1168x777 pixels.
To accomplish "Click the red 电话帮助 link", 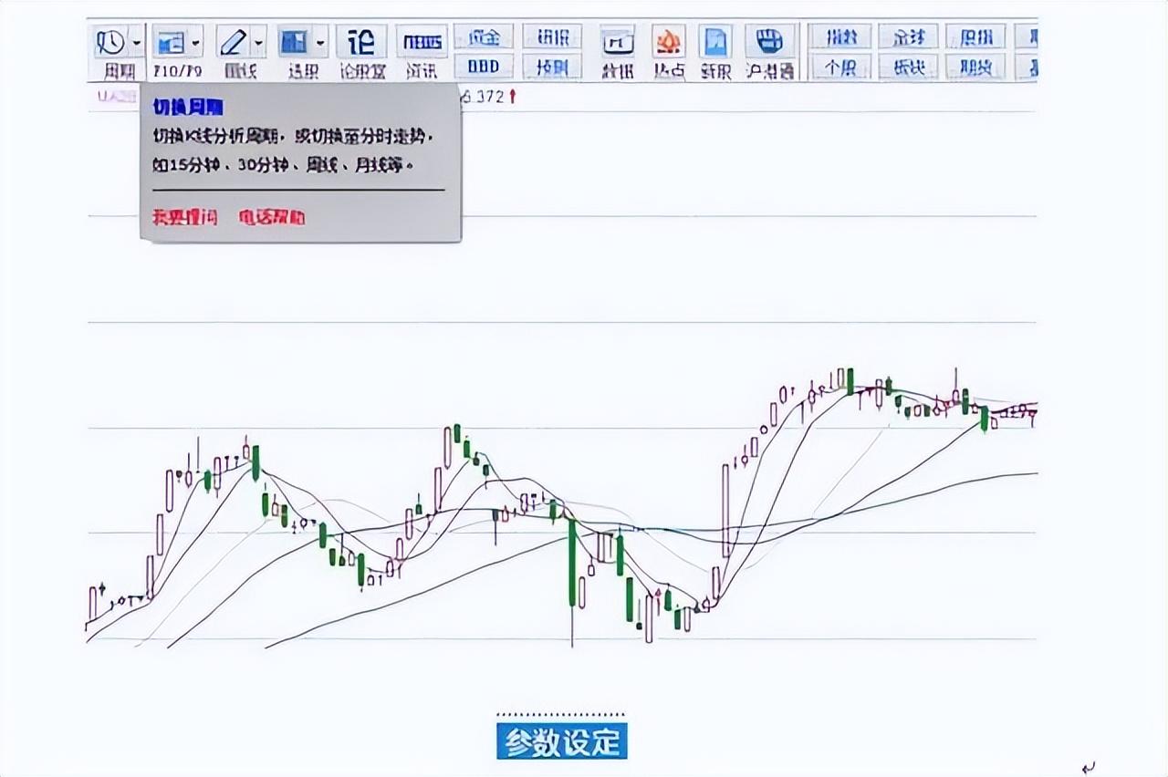I will click(272, 217).
